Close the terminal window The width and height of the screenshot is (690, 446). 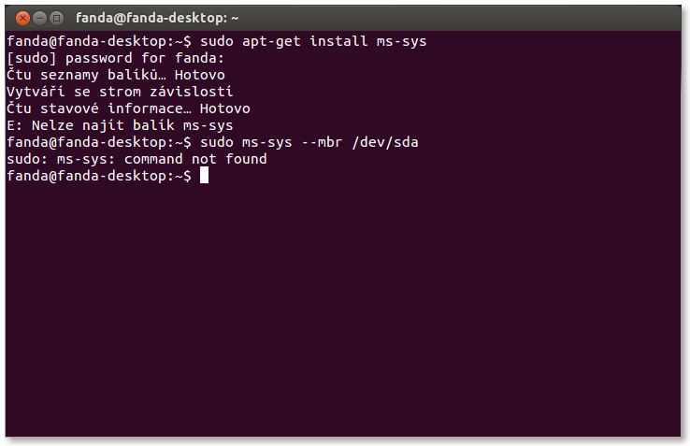click(x=22, y=17)
